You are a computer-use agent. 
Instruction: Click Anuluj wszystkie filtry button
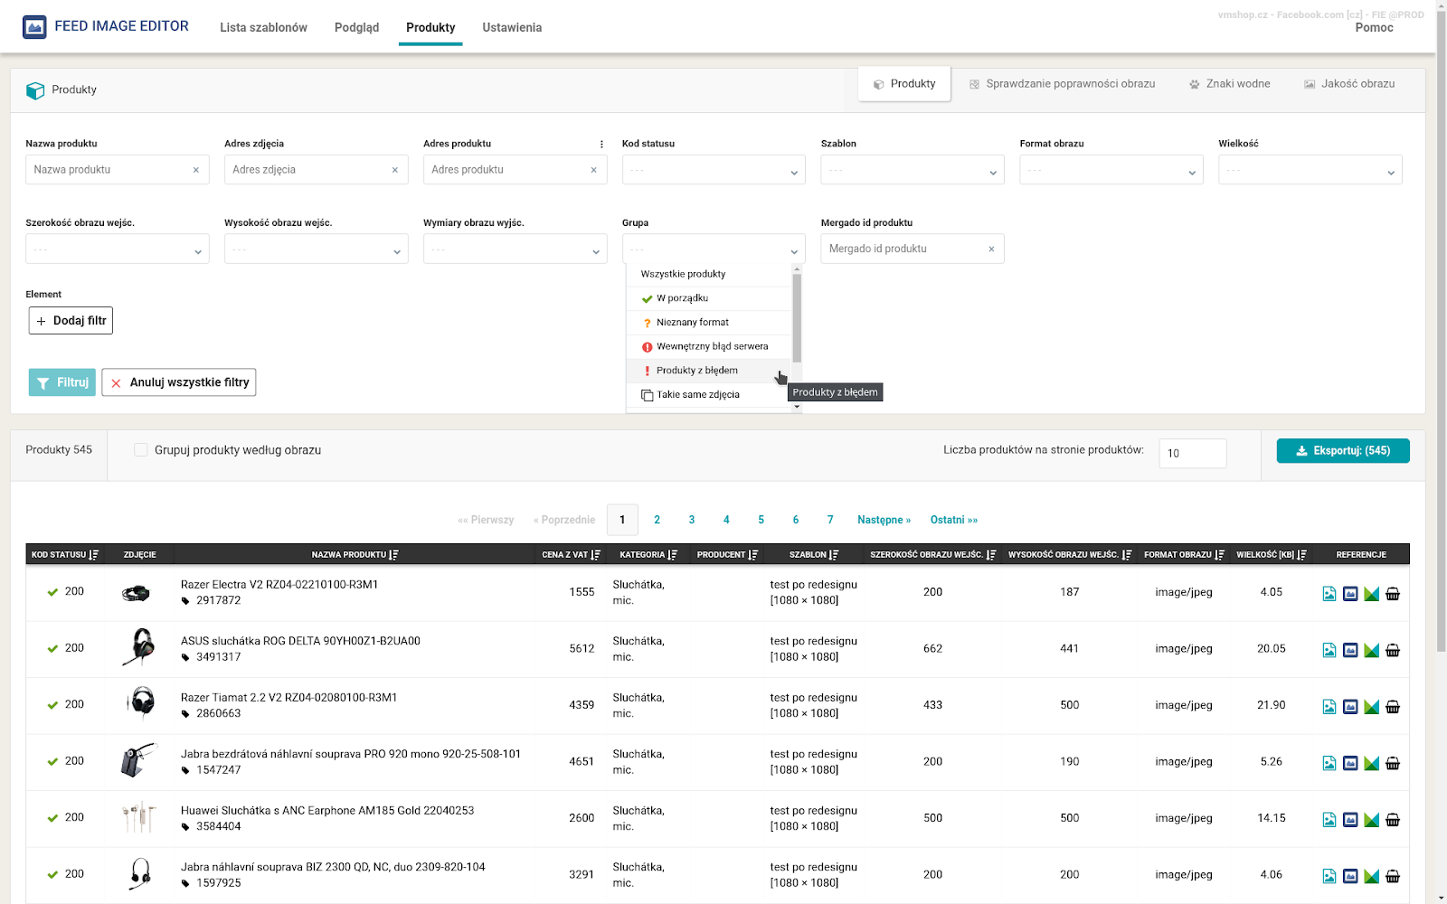179,382
